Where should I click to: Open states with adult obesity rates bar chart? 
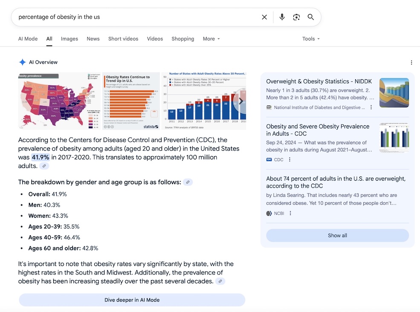203,101
